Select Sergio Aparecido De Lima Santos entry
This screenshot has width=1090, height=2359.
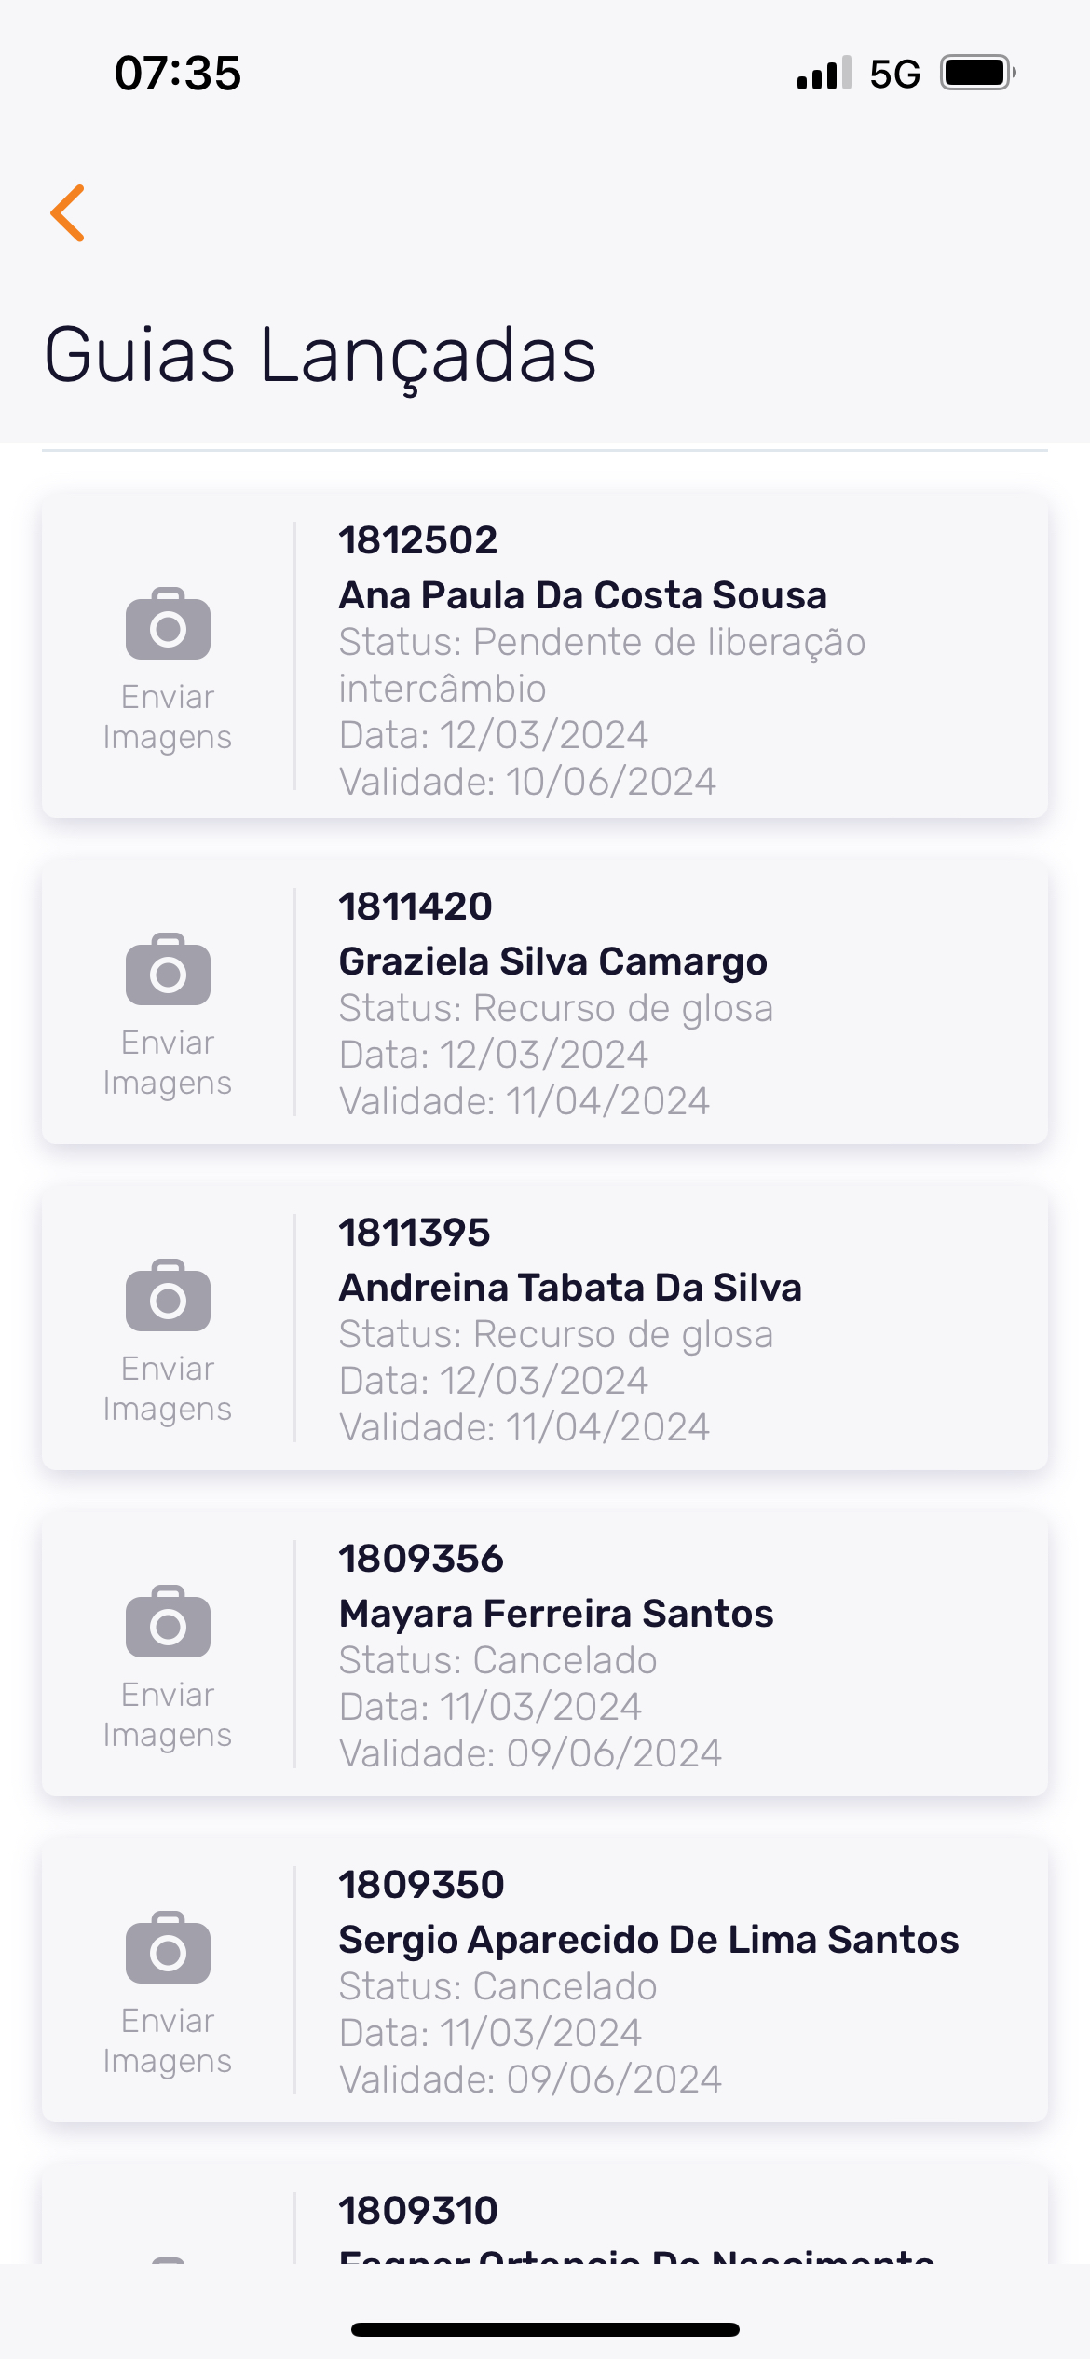pyautogui.click(x=647, y=1941)
